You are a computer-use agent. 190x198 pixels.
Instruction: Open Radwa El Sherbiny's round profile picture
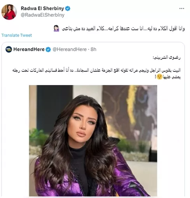[9, 12]
